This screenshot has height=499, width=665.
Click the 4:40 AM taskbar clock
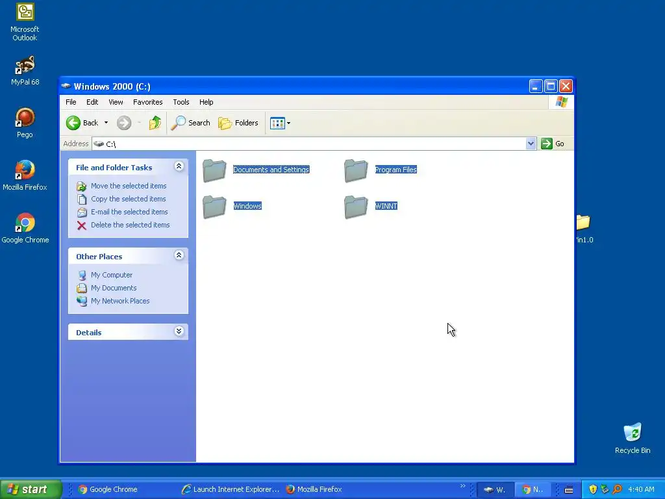(641, 489)
